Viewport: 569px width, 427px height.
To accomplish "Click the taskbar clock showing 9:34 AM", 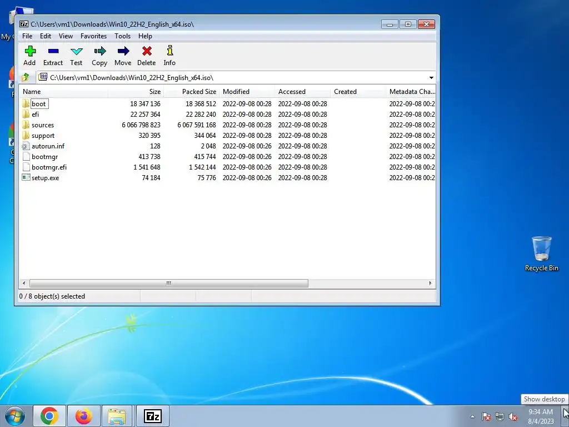I will (x=541, y=416).
